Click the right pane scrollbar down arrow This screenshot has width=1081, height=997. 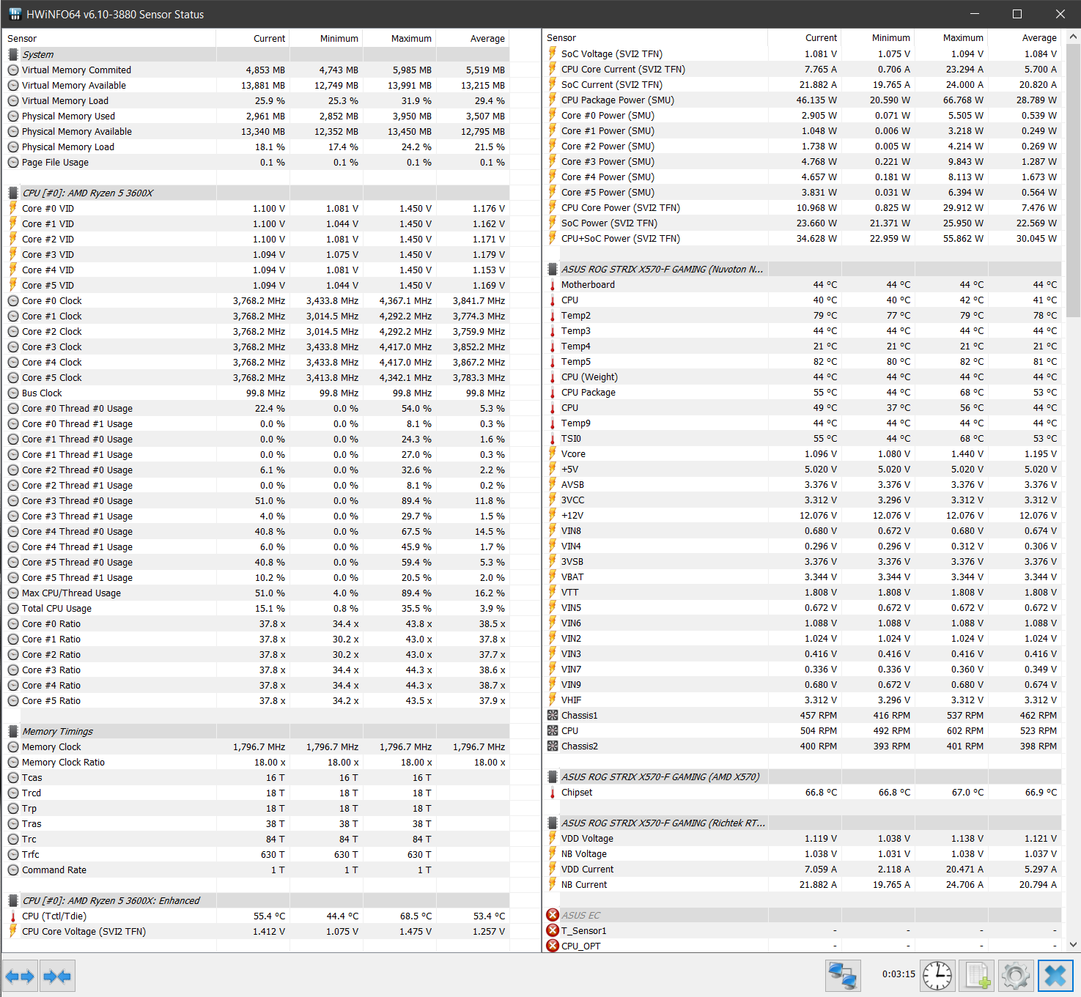[x=1074, y=945]
